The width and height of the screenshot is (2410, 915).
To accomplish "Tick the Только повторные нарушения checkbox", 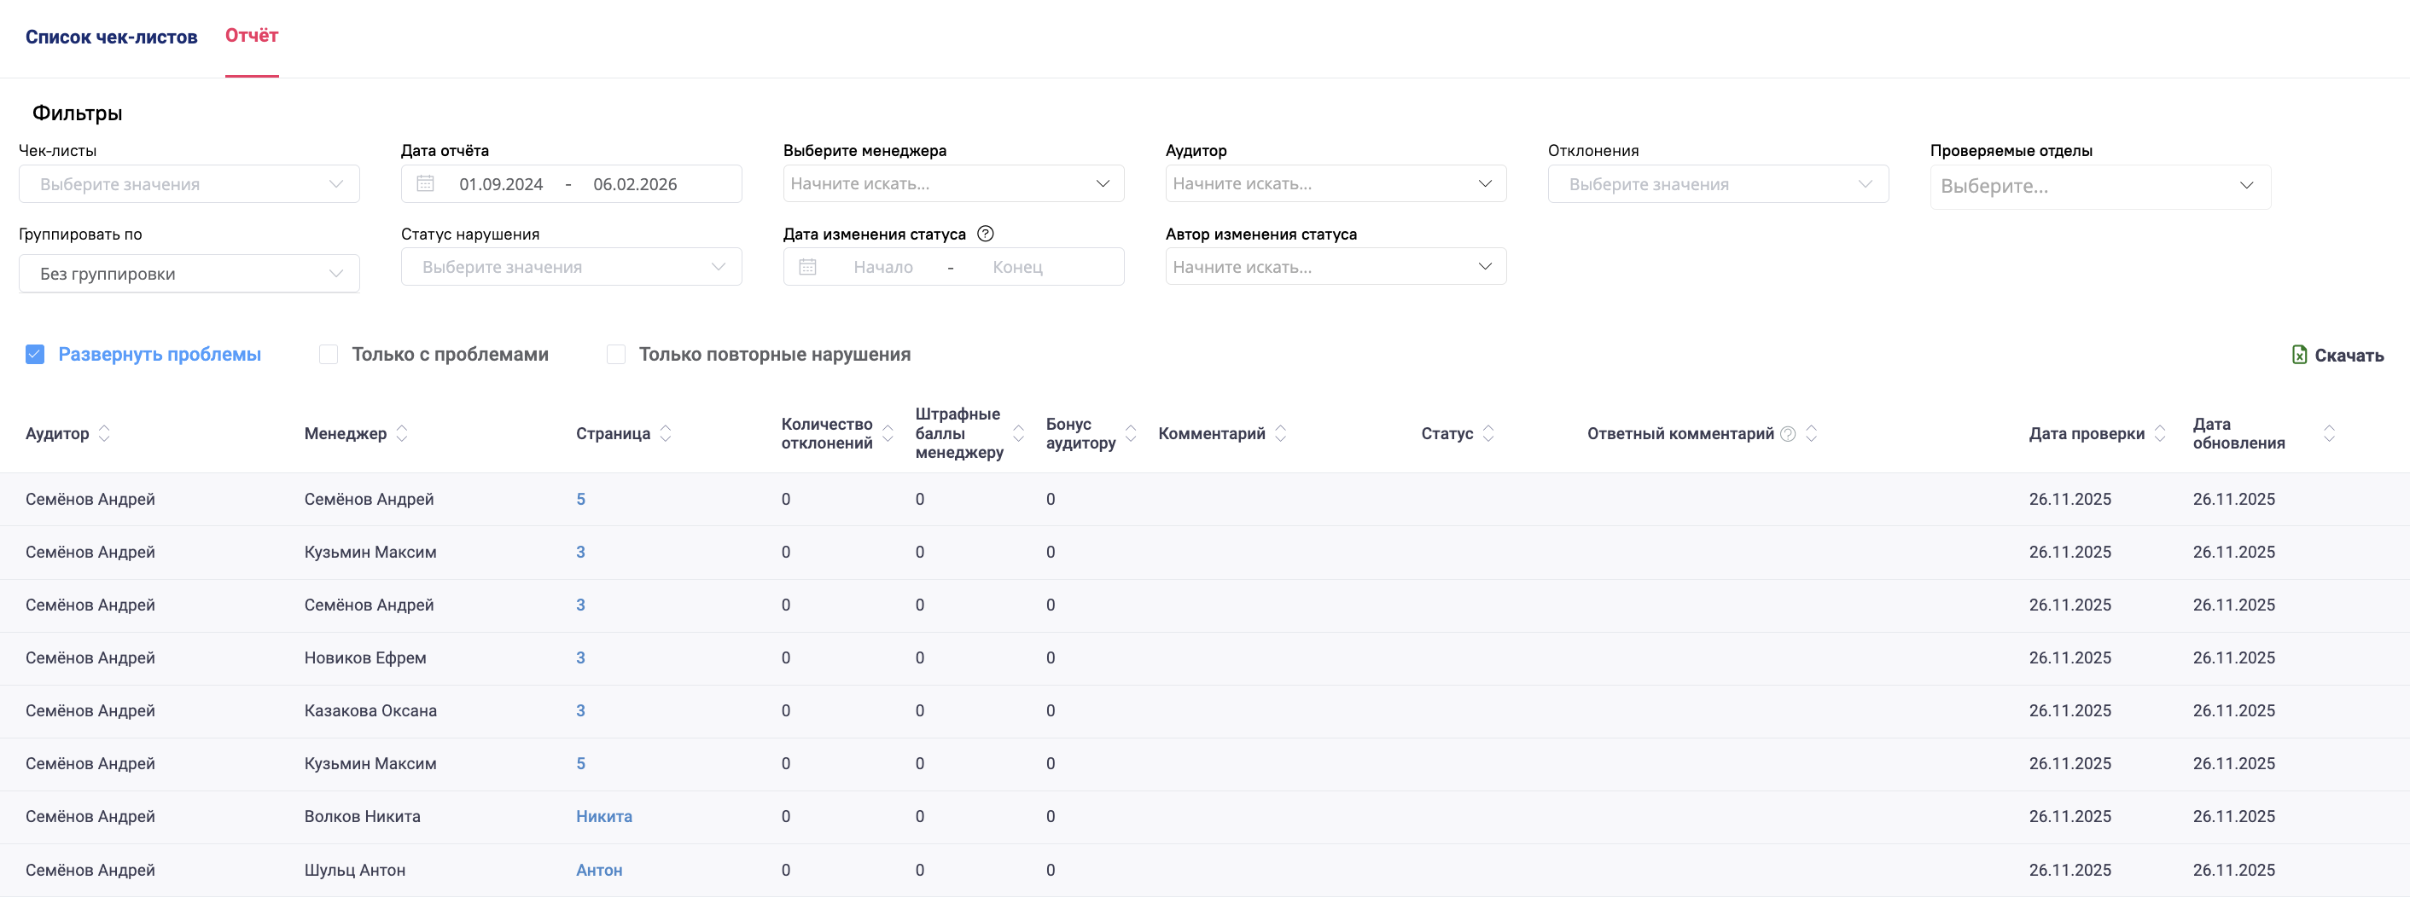I will coord(615,354).
